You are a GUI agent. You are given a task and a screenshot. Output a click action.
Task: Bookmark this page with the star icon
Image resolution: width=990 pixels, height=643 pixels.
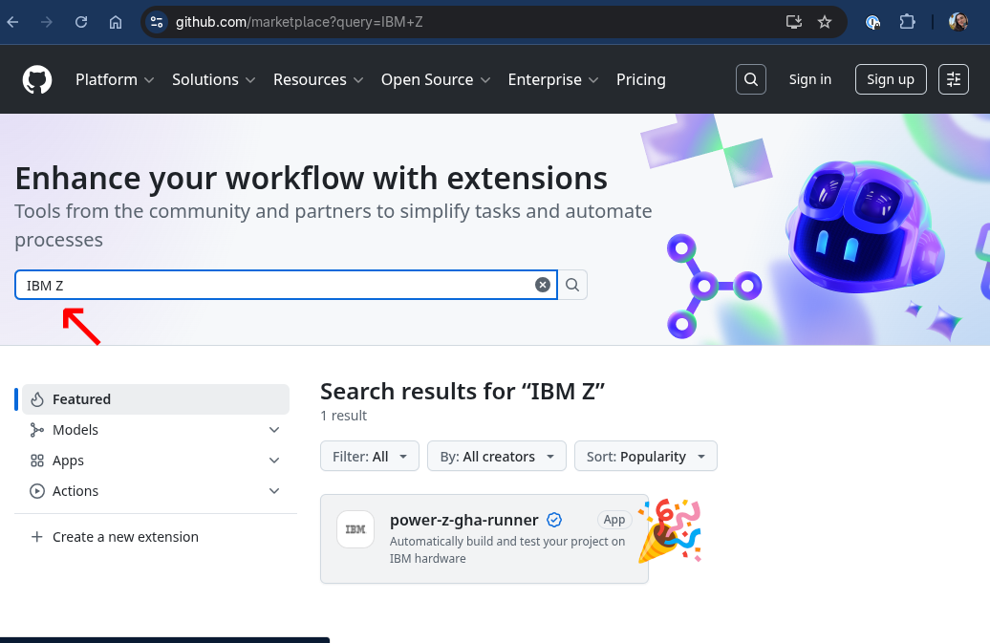pyautogui.click(x=825, y=22)
